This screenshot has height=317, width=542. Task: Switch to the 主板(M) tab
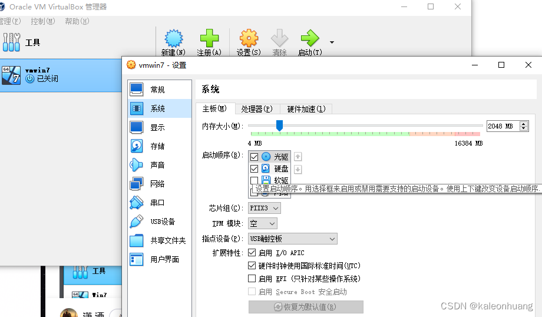(x=216, y=108)
